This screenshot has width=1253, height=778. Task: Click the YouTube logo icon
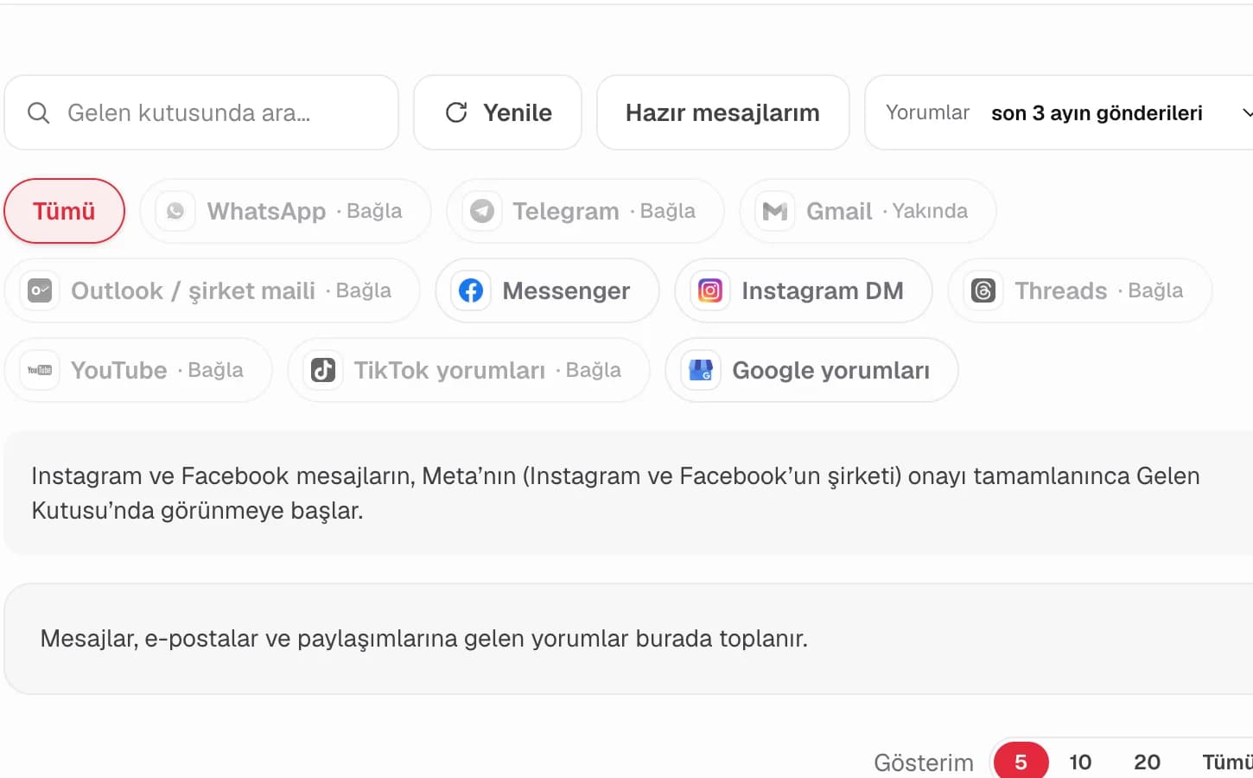(40, 370)
